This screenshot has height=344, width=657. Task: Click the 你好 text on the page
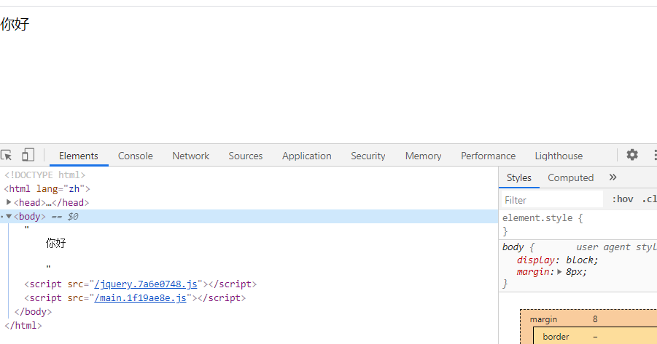(15, 24)
